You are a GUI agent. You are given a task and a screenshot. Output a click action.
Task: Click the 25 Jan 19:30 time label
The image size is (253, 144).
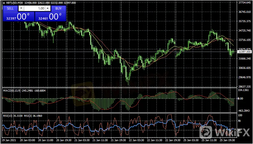coord(227,140)
